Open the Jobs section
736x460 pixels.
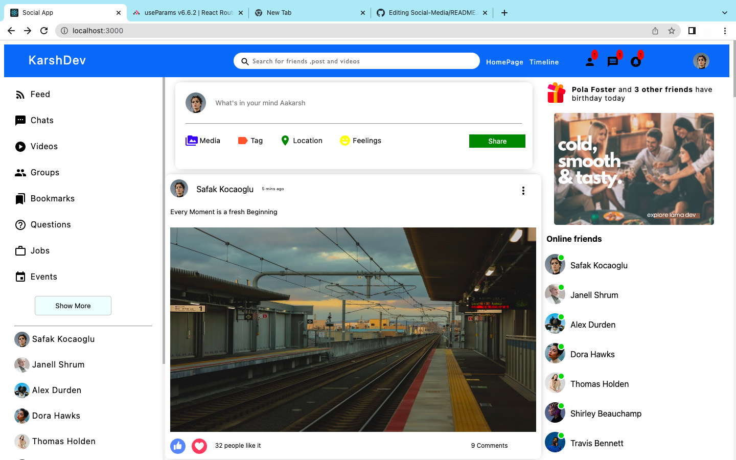coord(40,250)
